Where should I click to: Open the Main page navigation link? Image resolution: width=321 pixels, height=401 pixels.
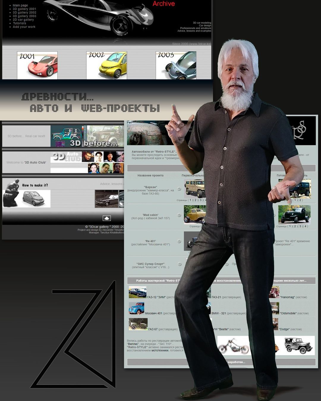coord(20,5)
